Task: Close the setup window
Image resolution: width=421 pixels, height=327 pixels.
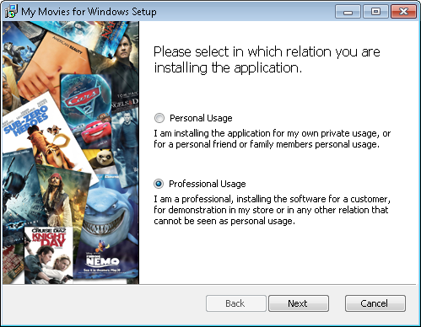Action: coord(403,12)
